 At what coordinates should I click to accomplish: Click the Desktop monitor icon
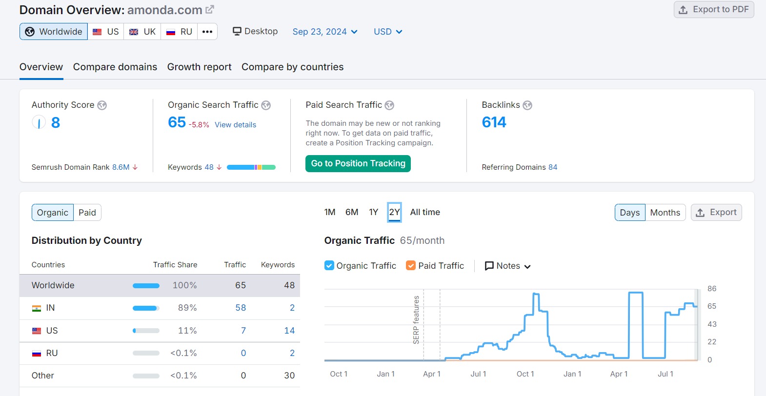[x=237, y=31]
